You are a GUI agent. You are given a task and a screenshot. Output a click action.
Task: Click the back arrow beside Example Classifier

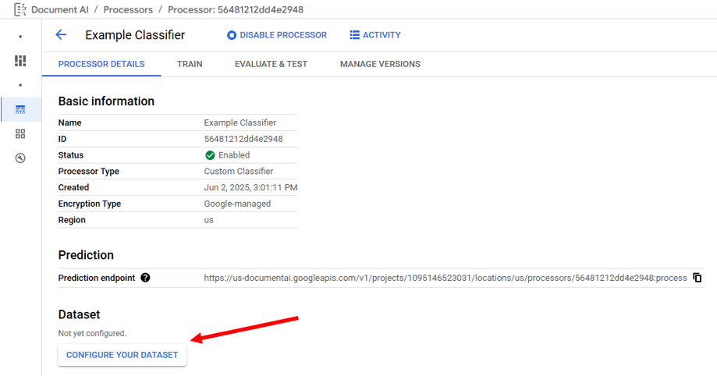point(61,35)
